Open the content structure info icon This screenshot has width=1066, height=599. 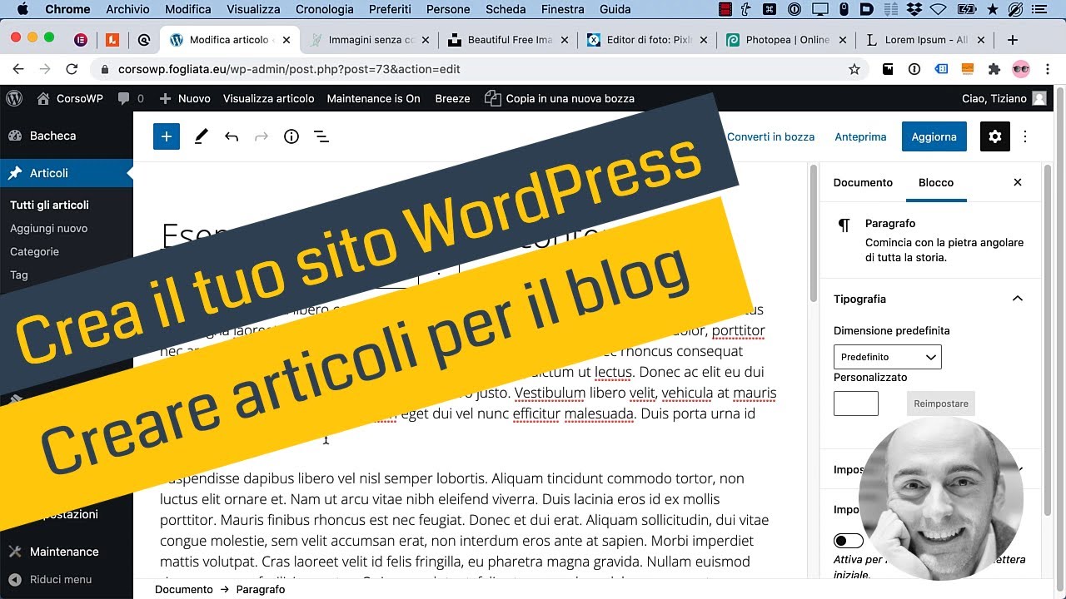[x=291, y=136]
